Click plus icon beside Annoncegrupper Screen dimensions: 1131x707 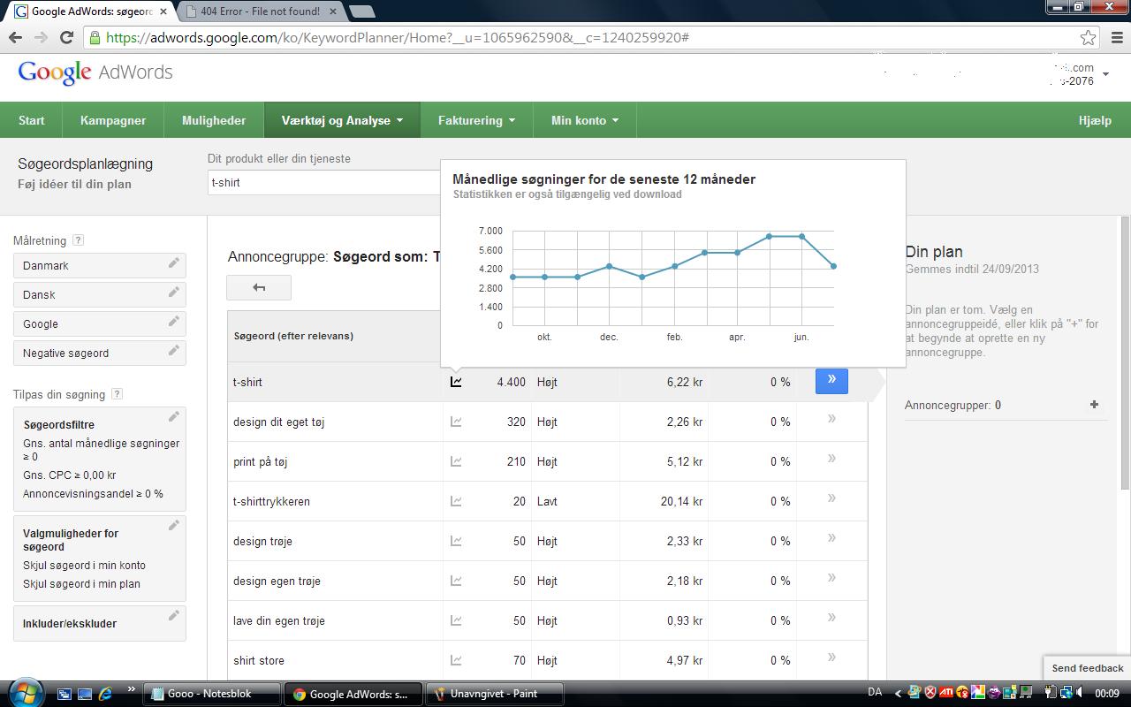tap(1094, 405)
